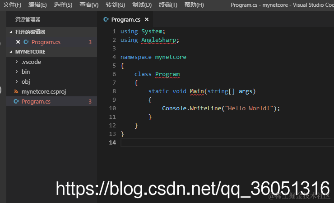Close Program.cs in open editors list
The height and width of the screenshot is (203, 334).
[18, 42]
